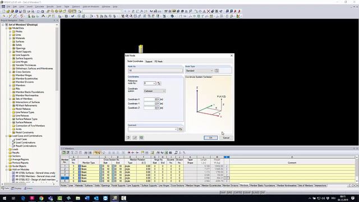Collapse the Model Data tree node
Viewport: 359px width, 202px height.
click(x=7, y=28)
